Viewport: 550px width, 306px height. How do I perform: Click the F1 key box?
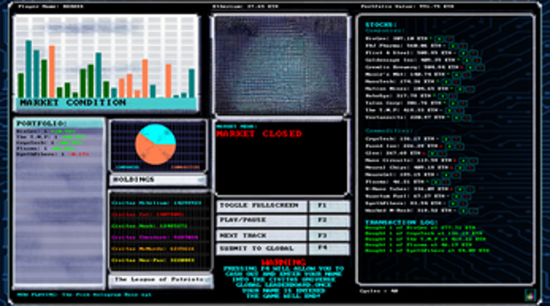click(x=329, y=206)
